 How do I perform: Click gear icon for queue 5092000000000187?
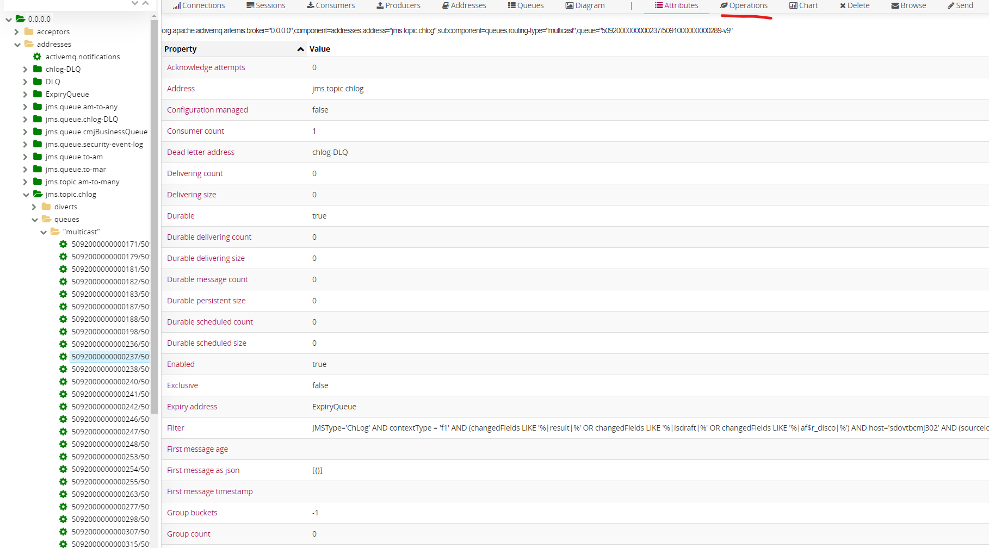point(63,307)
